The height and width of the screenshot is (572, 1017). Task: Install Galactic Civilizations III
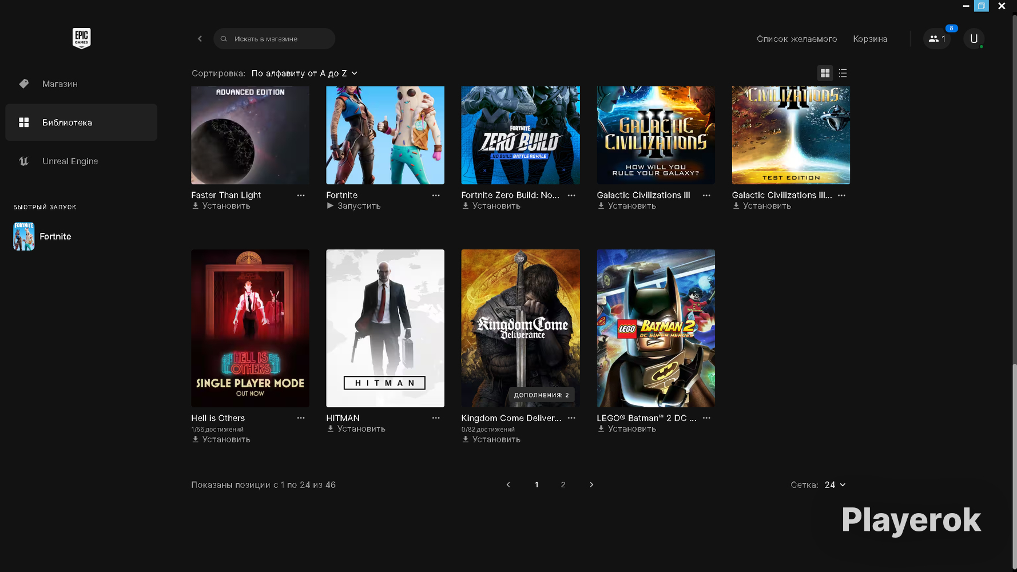[626, 206]
